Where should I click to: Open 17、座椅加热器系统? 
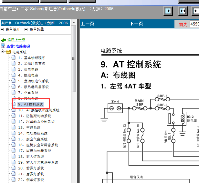click(x=35, y=151)
